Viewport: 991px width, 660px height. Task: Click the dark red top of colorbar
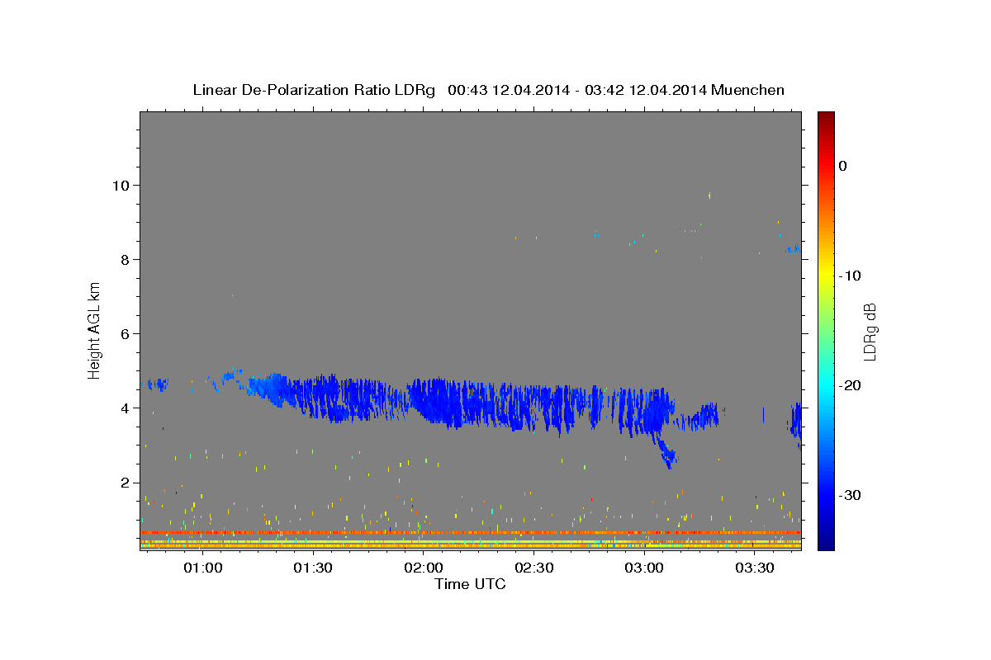point(826,118)
